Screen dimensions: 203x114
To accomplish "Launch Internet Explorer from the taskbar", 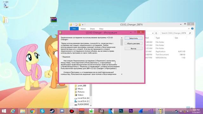I will click(x=13, y=111).
